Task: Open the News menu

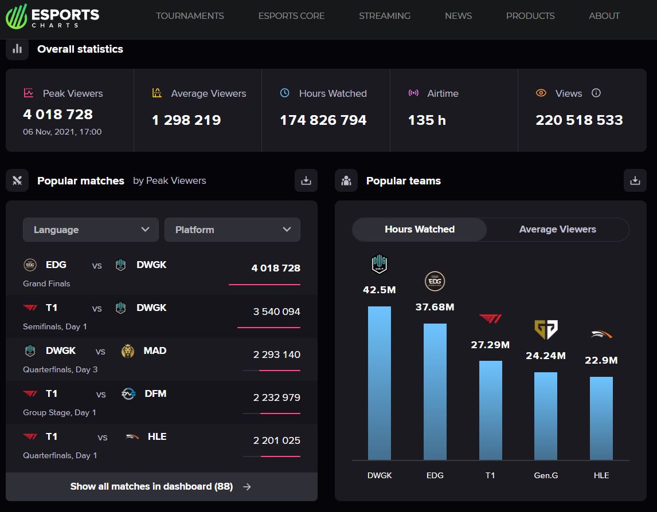Action: pos(459,16)
